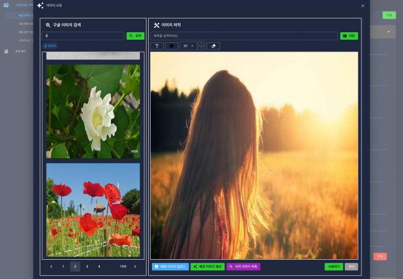Select the white flower image thumbnail
The image size is (403, 279).
[x=93, y=112]
